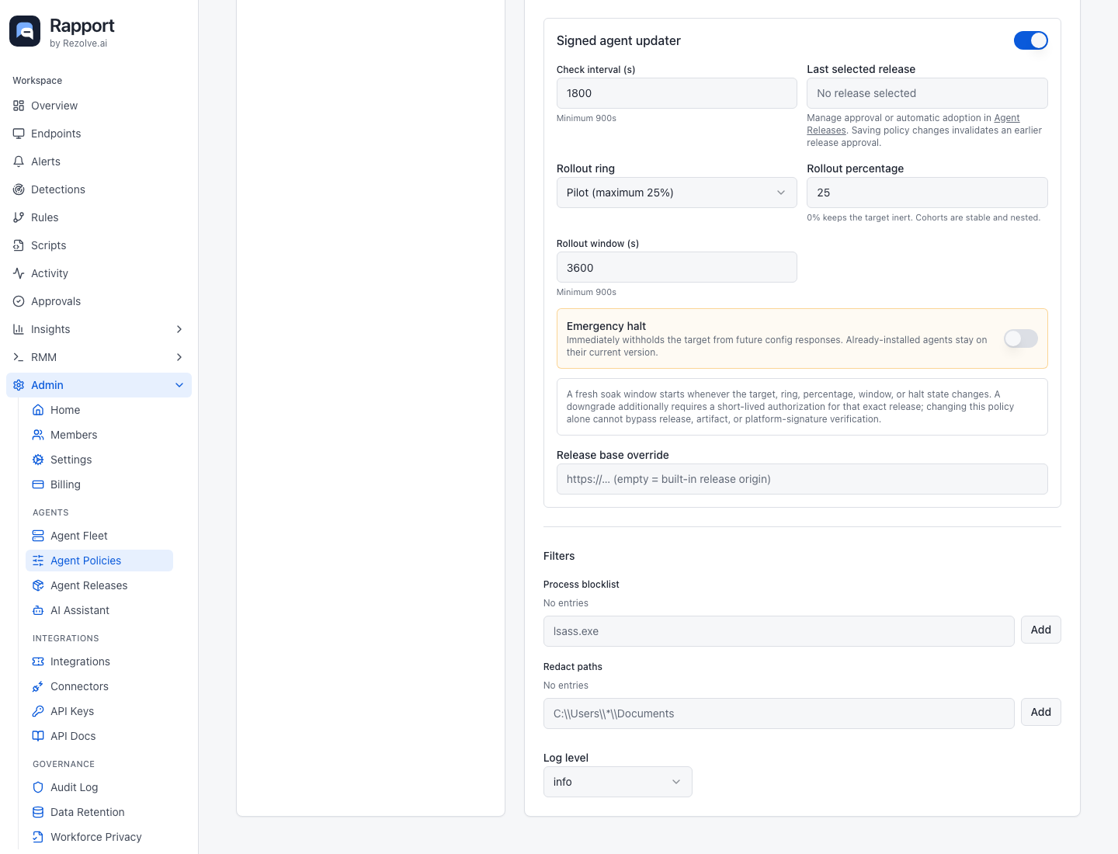
Task: Click the Rapport logo icon
Action: tap(25, 31)
